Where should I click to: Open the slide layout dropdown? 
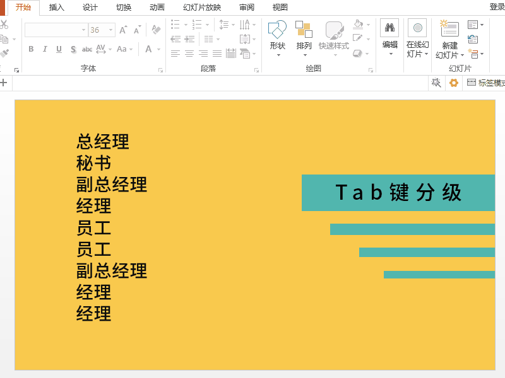(476, 25)
